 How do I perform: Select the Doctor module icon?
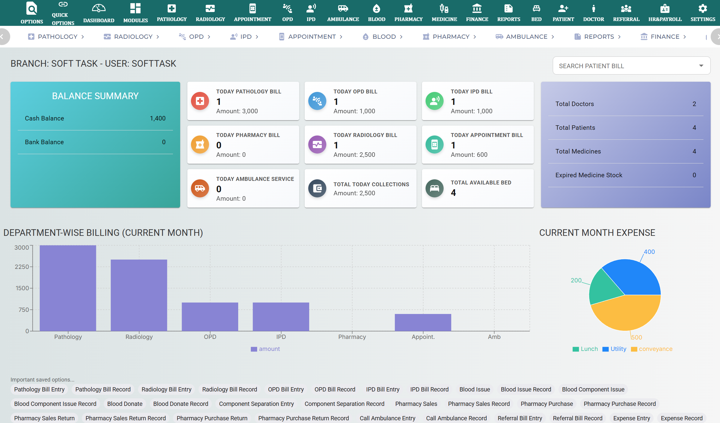point(593,13)
